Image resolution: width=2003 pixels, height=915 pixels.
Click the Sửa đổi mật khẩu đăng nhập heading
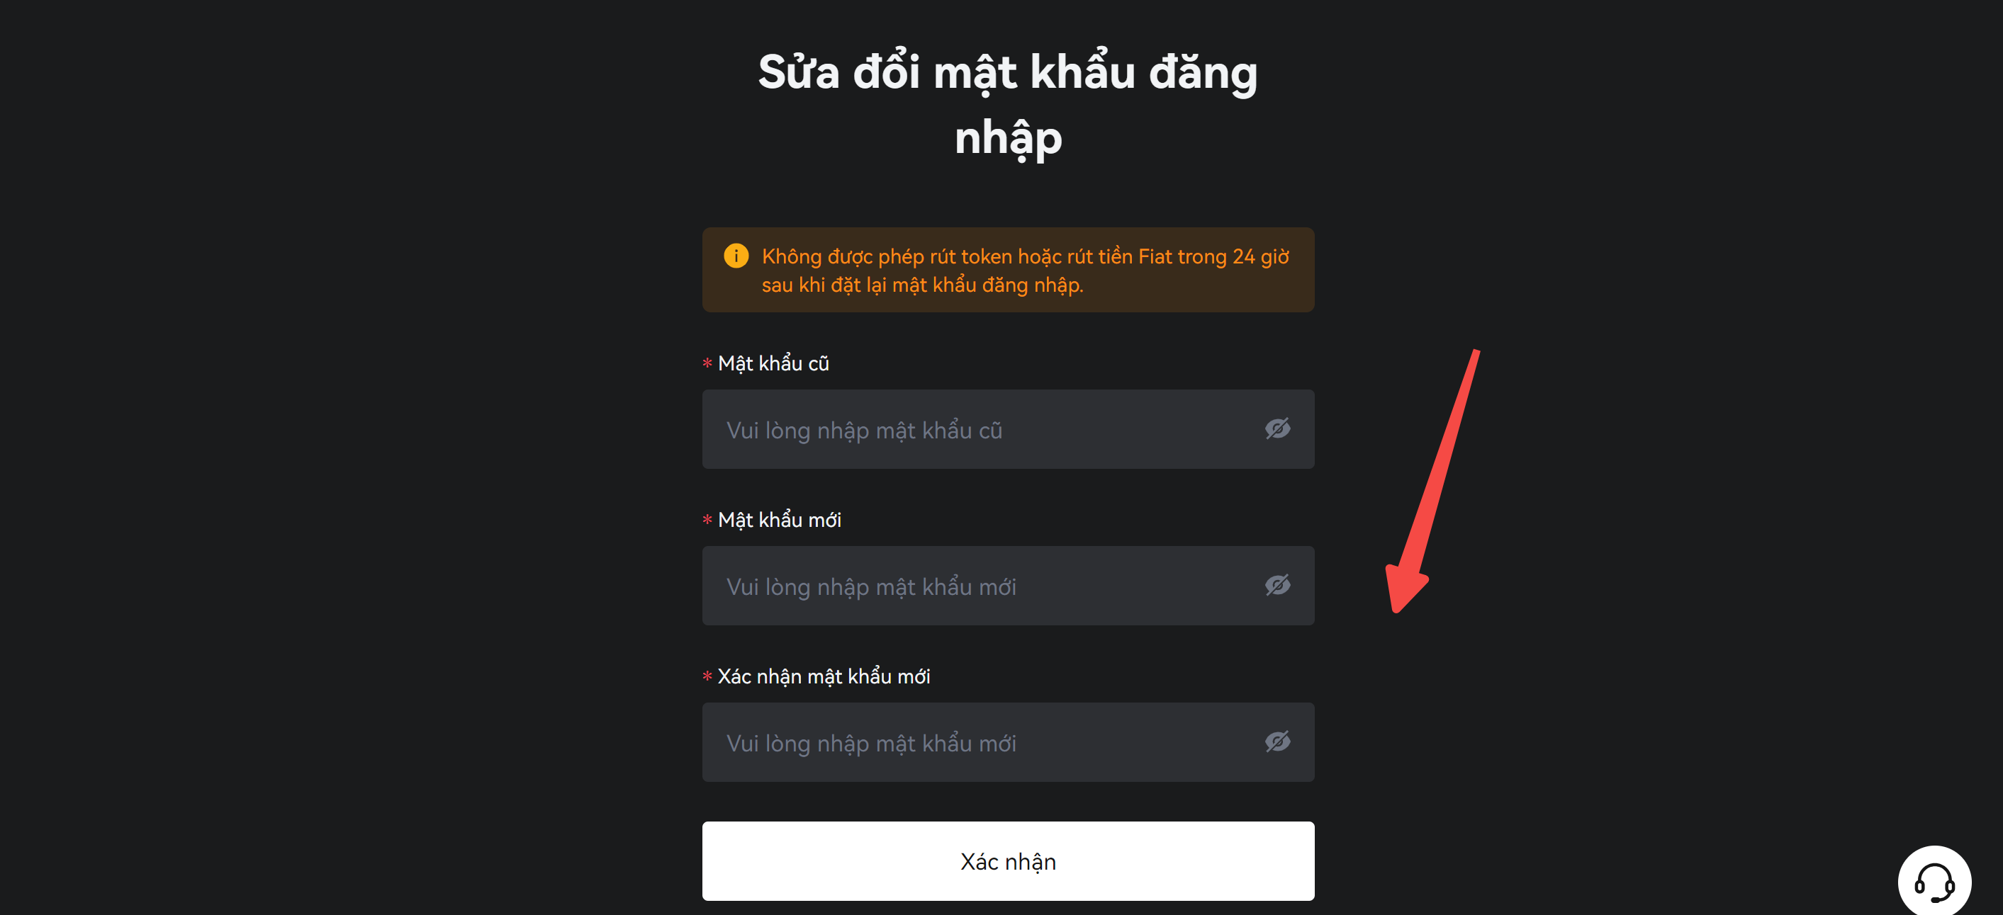pos(1008,103)
